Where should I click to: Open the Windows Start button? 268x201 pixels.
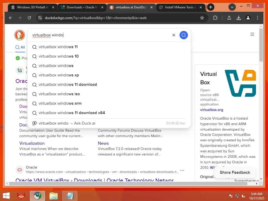(x=6, y=196)
